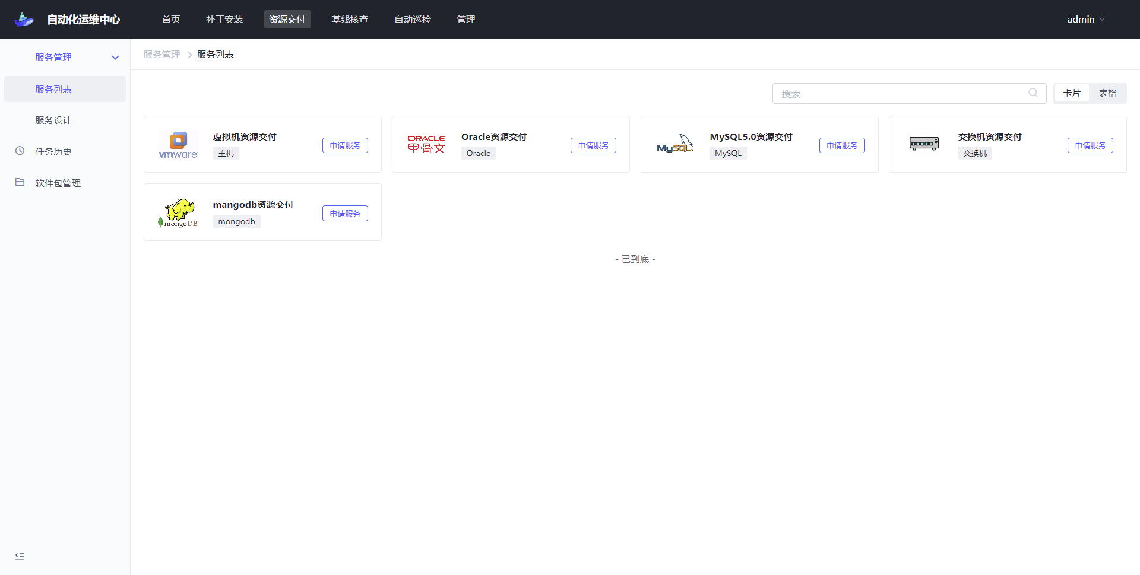Click the Oracle logo thumbnail
1140x575 pixels.
(426, 144)
